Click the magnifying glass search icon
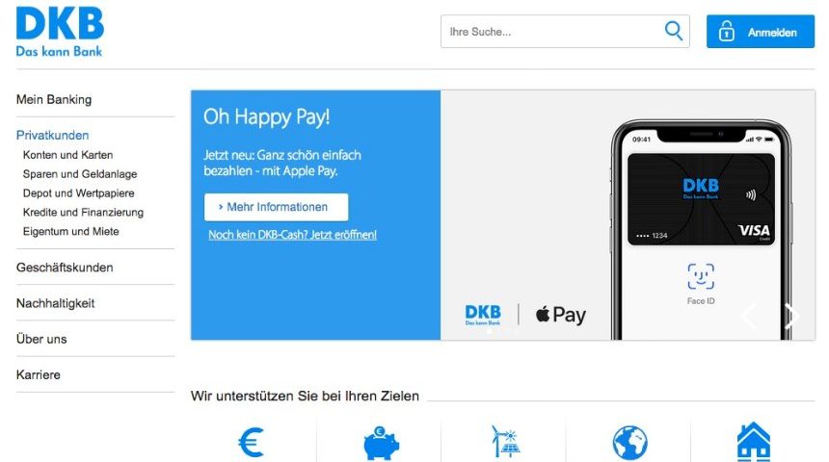Viewport: 829px width, 462px height. pyautogui.click(x=673, y=31)
